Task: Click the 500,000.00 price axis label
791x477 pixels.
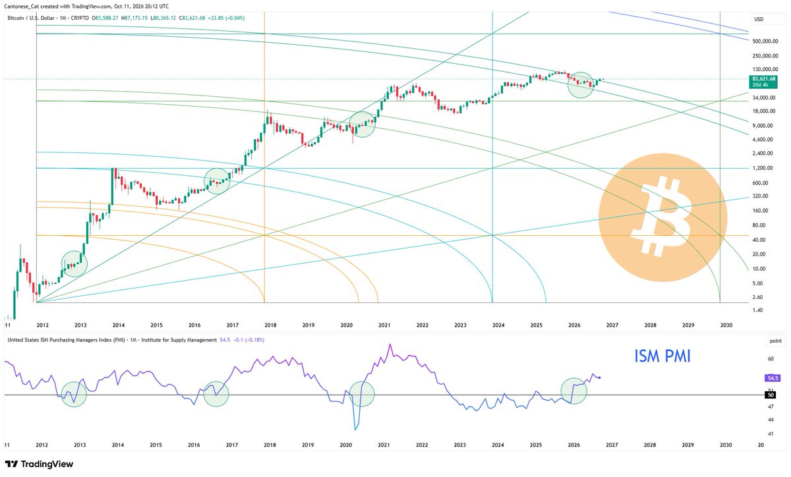Action: click(x=767, y=41)
